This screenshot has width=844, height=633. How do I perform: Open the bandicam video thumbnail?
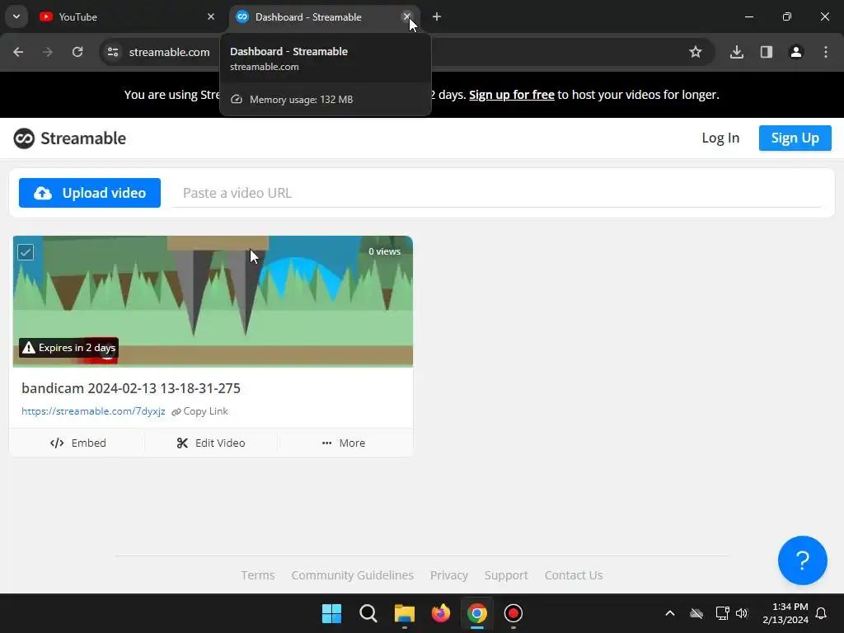213,302
